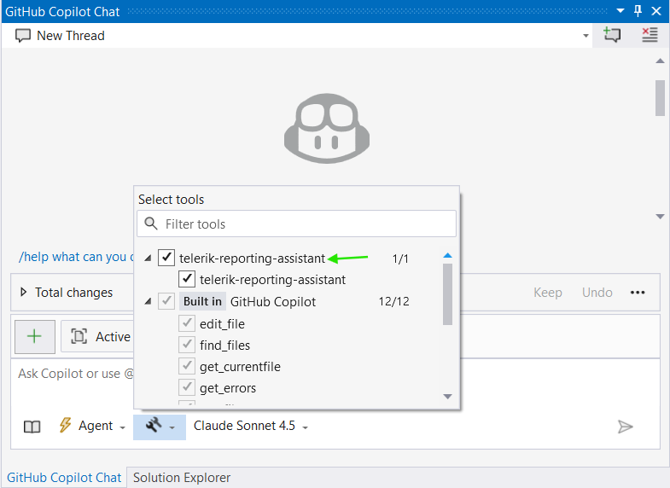Image resolution: width=670 pixels, height=488 pixels.
Task: Toggle the edit_file tool checkbox
Action: tap(187, 322)
